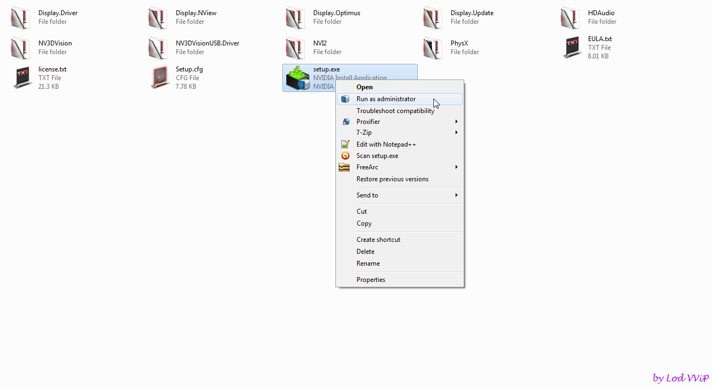Screen dimensions: 712x389
Task: Select the Display.Optimus folder icon
Action: pos(295,18)
